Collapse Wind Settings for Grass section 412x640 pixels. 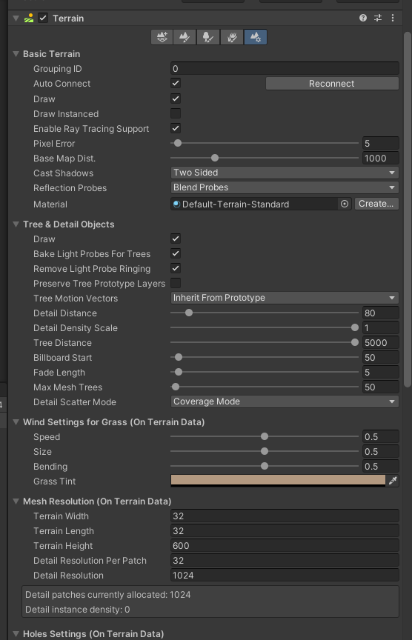pyautogui.click(x=16, y=422)
